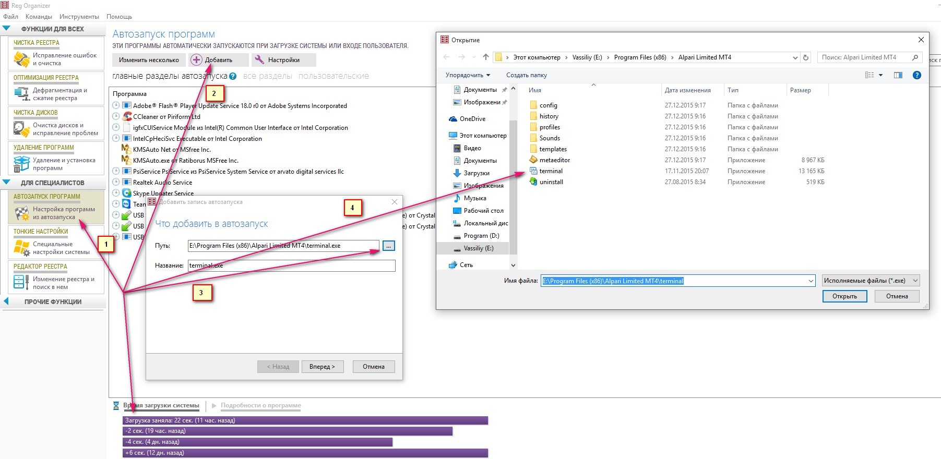Click delay clock icon for CCleaner row
The width and height of the screenshot is (941, 459).
coord(116,116)
